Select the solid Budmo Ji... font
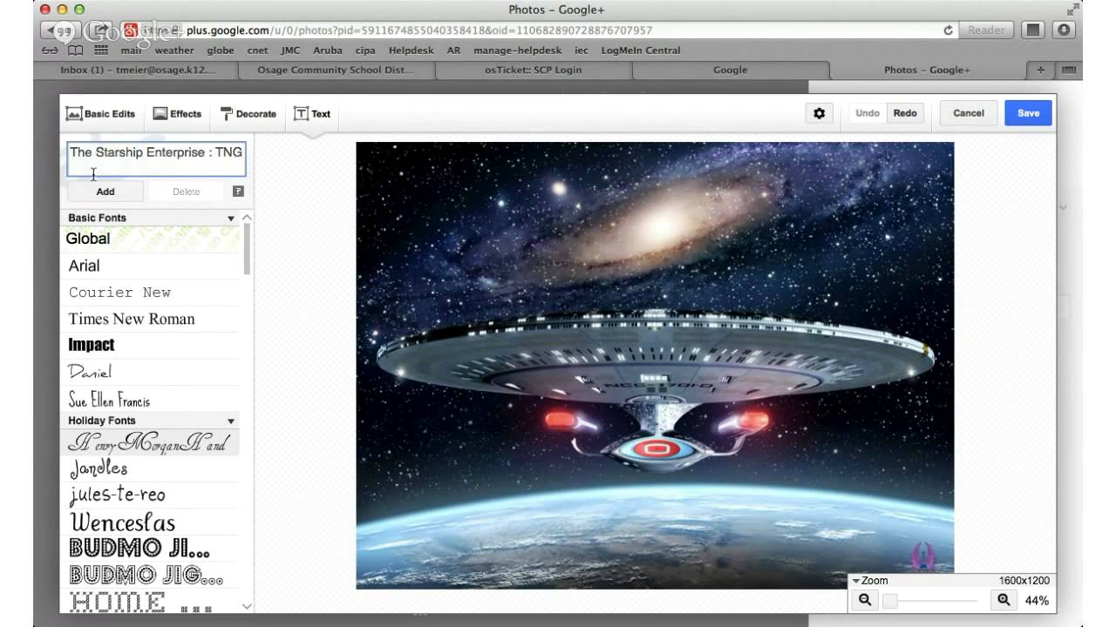This screenshot has width=1116, height=627. tap(150, 549)
